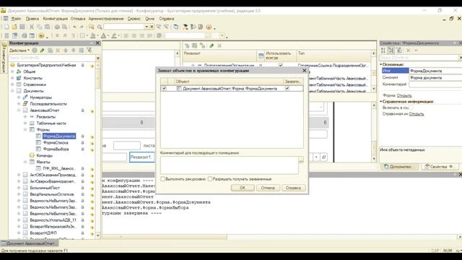Select ФормаСписка in the configuration tree

click(56, 143)
